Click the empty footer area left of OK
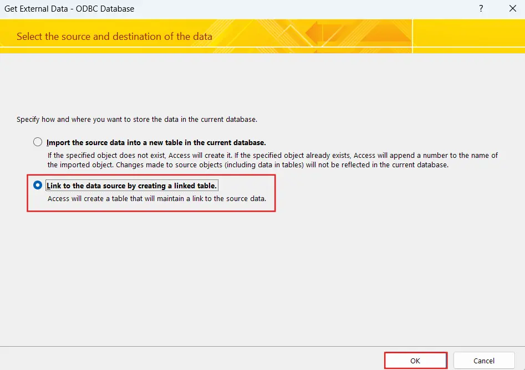 click(x=194, y=361)
